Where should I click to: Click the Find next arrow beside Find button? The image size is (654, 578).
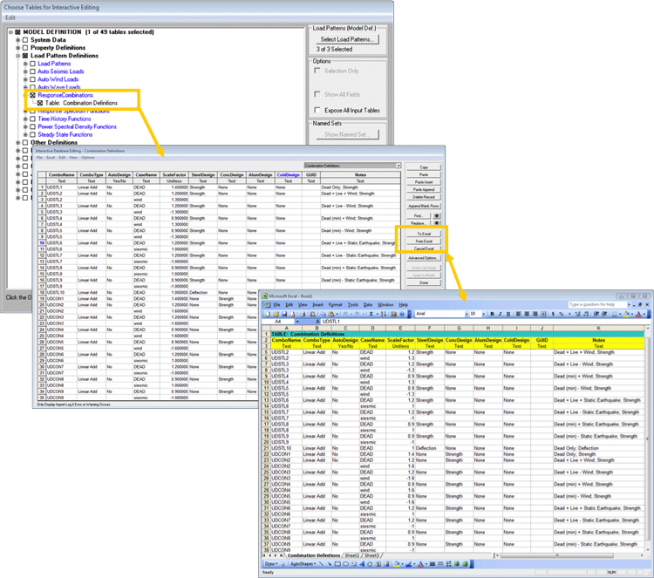pyautogui.click(x=437, y=216)
